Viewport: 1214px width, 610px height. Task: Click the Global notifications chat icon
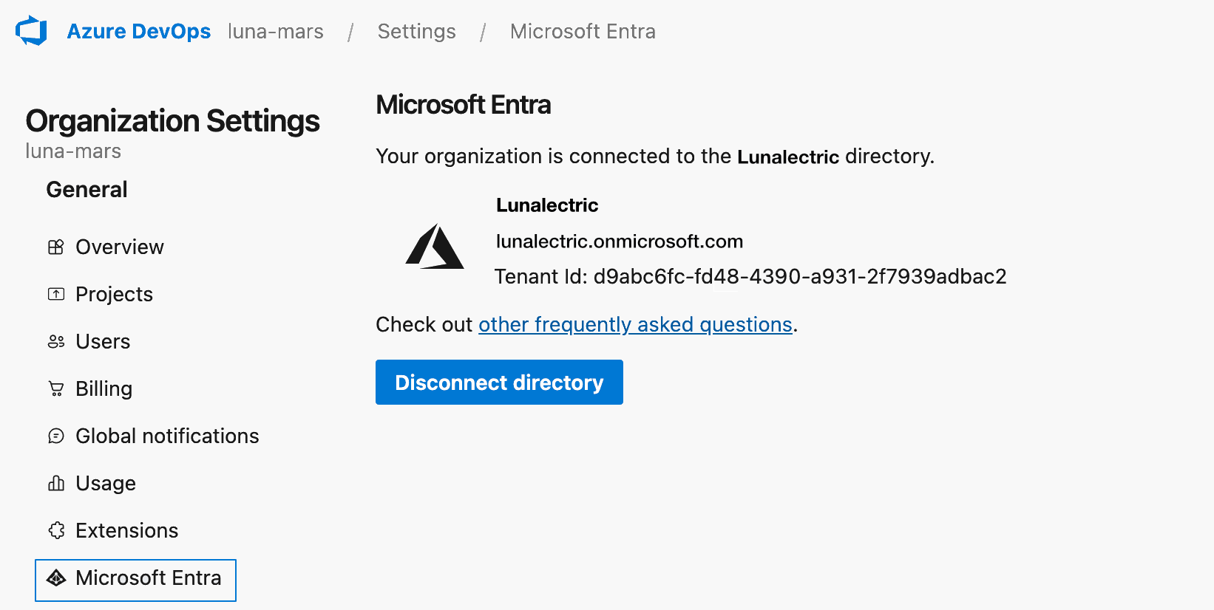pos(56,436)
